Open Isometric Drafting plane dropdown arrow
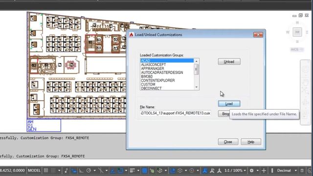This screenshot has height=176, width=313. (x=107, y=171)
